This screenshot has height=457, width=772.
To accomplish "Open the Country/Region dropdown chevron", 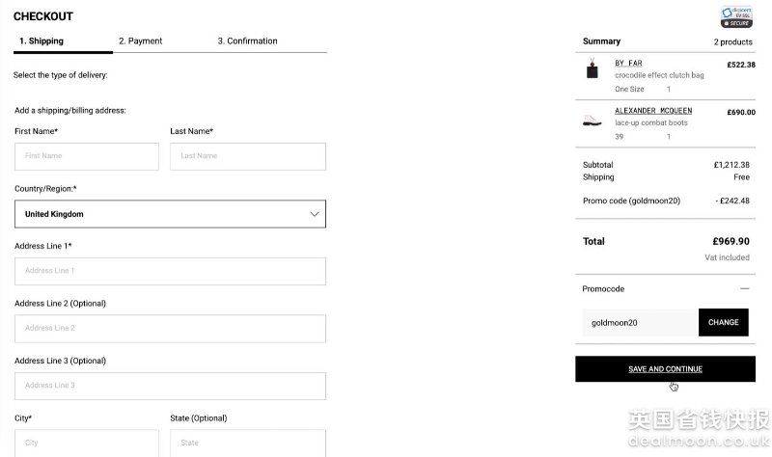I will 315,214.
